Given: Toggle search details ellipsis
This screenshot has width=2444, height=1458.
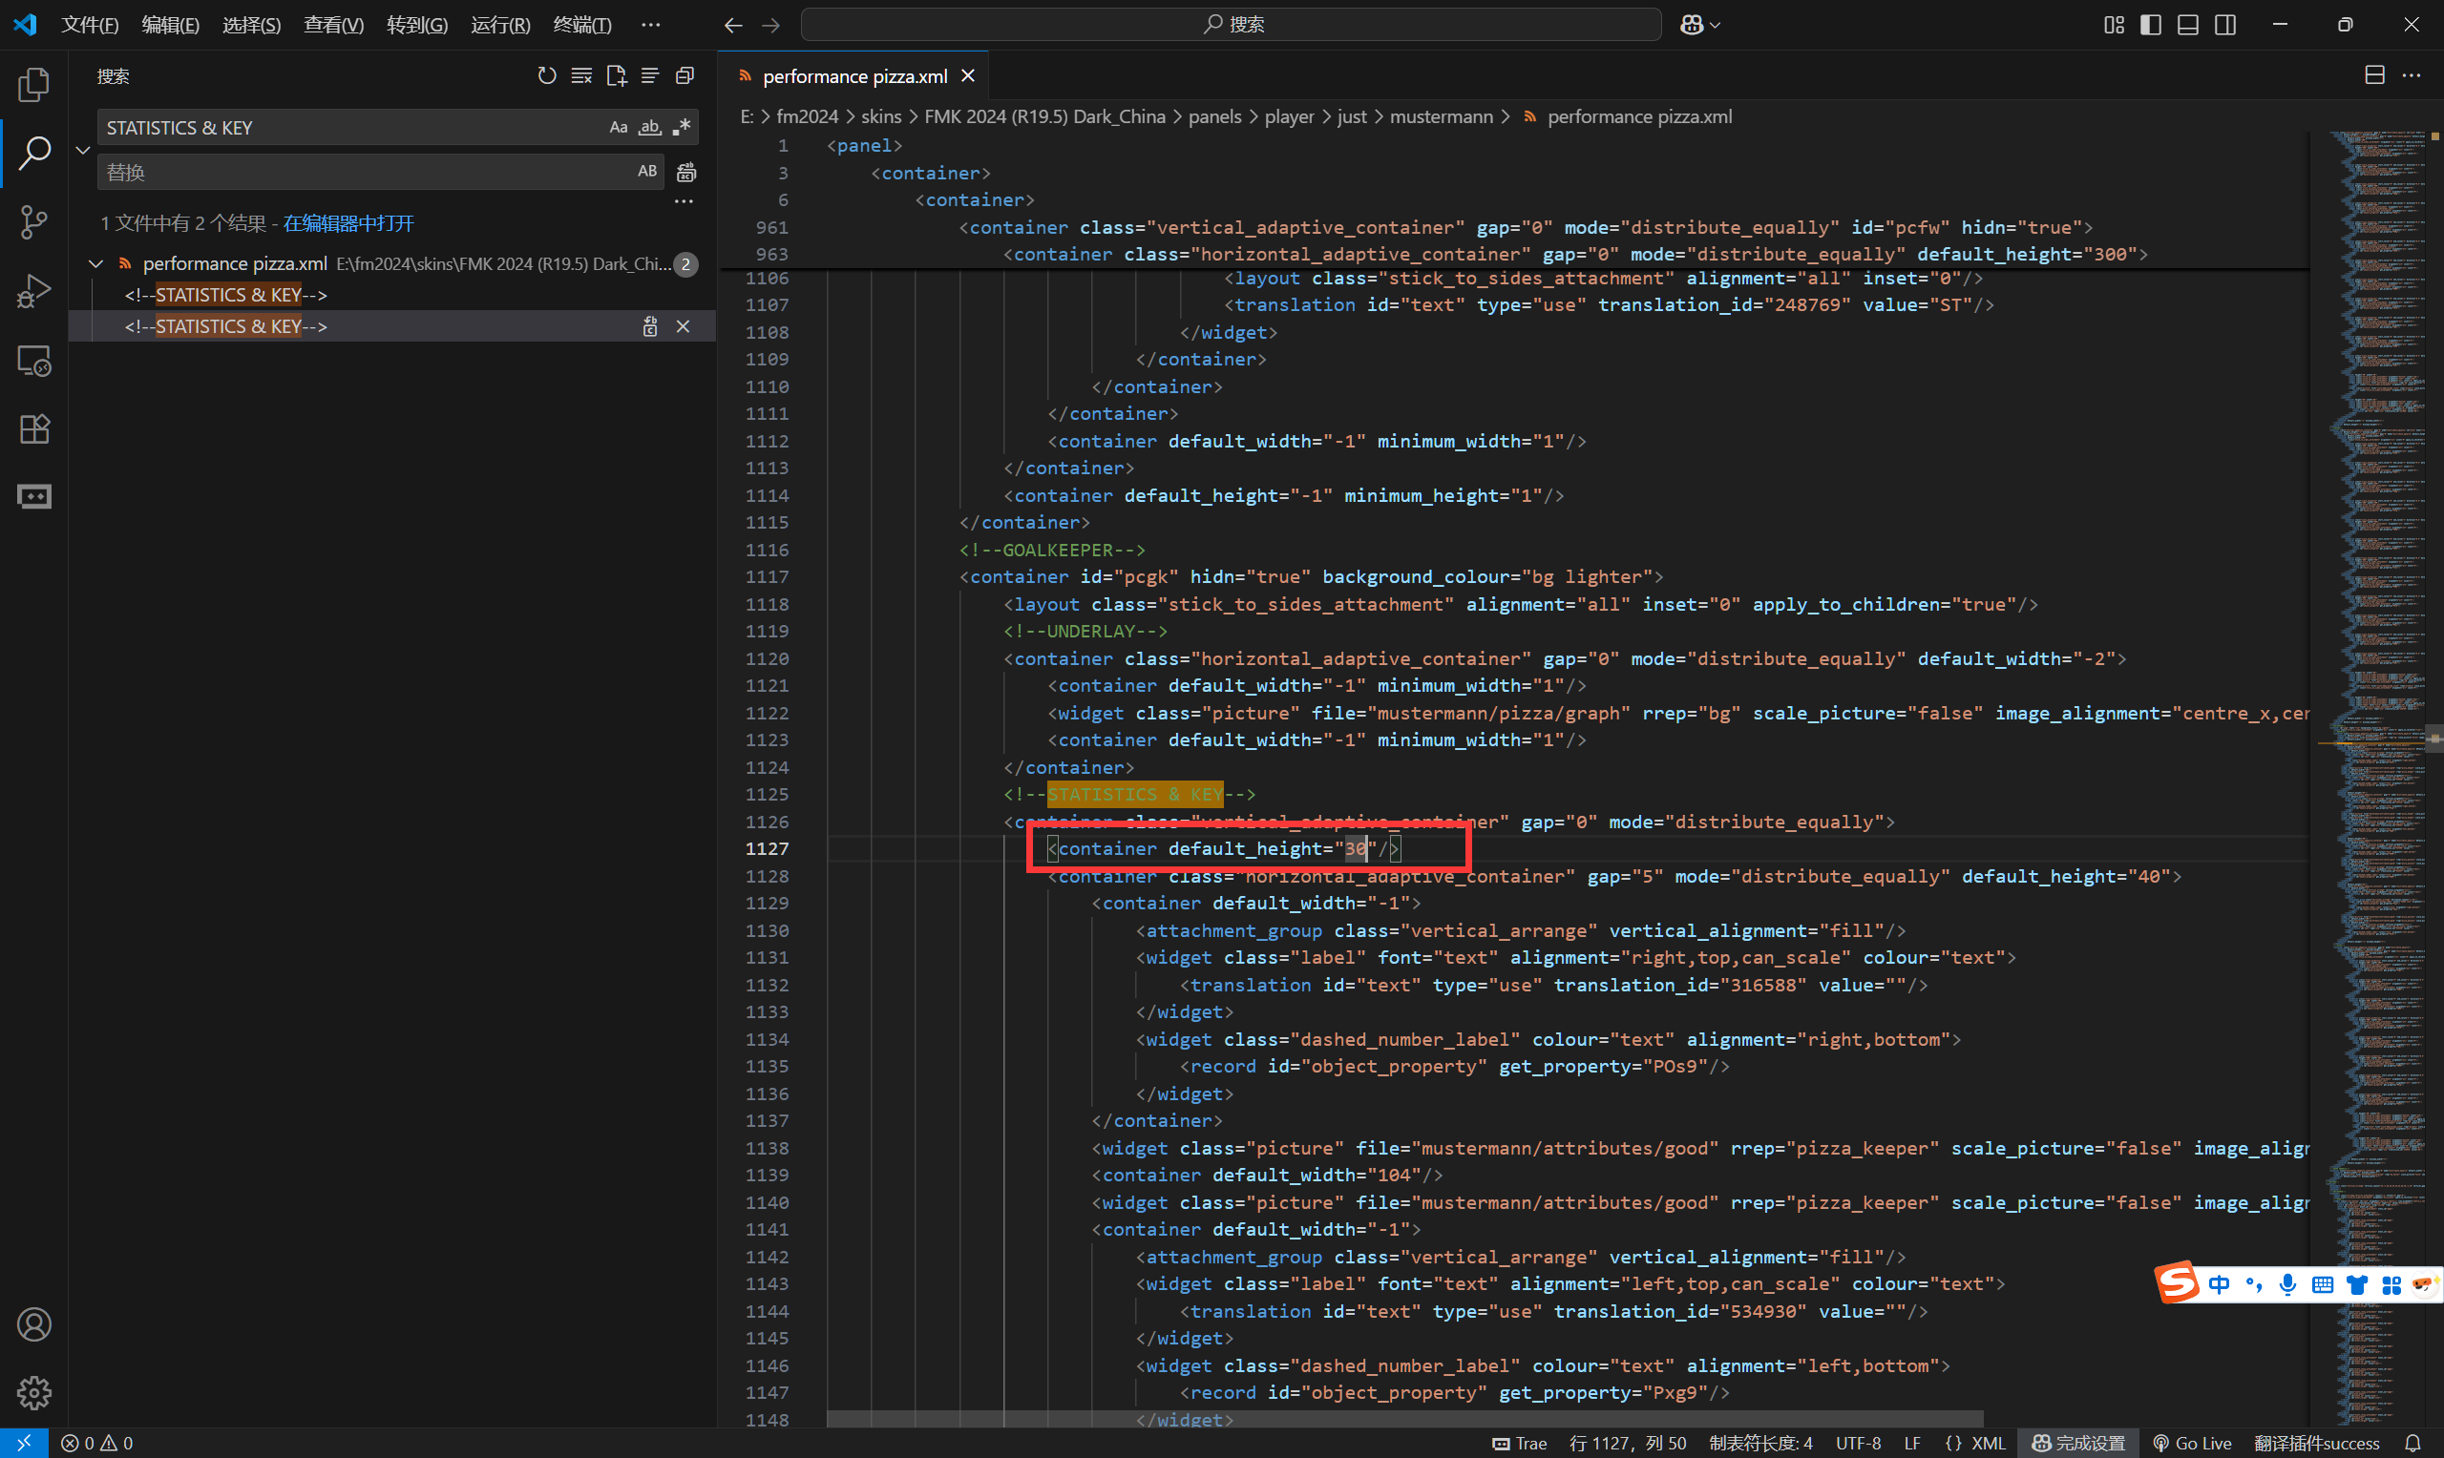Looking at the screenshot, I should pos(684,201).
